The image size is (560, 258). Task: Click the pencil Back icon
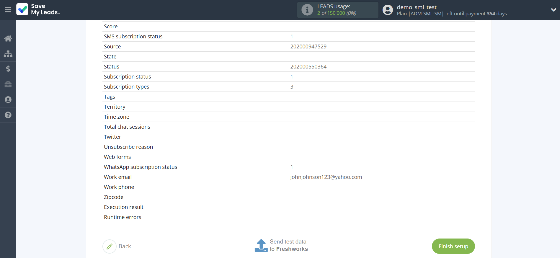pos(110,246)
